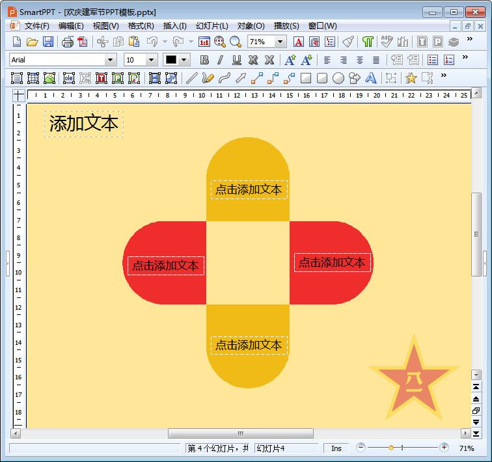Set zoom to actual size with the 1:1 icon
492x462 pixels.
pos(204,42)
